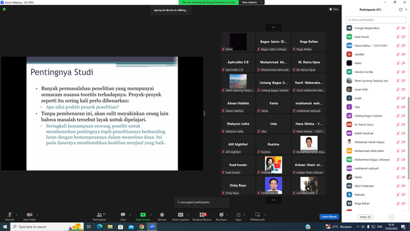Expand the arrow next to Reactions
Screen dimensions: 410x231
[x=227, y=215]
